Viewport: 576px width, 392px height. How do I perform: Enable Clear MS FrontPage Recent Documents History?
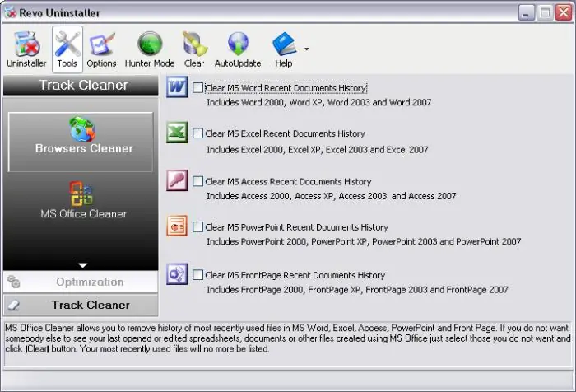[197, 275]
